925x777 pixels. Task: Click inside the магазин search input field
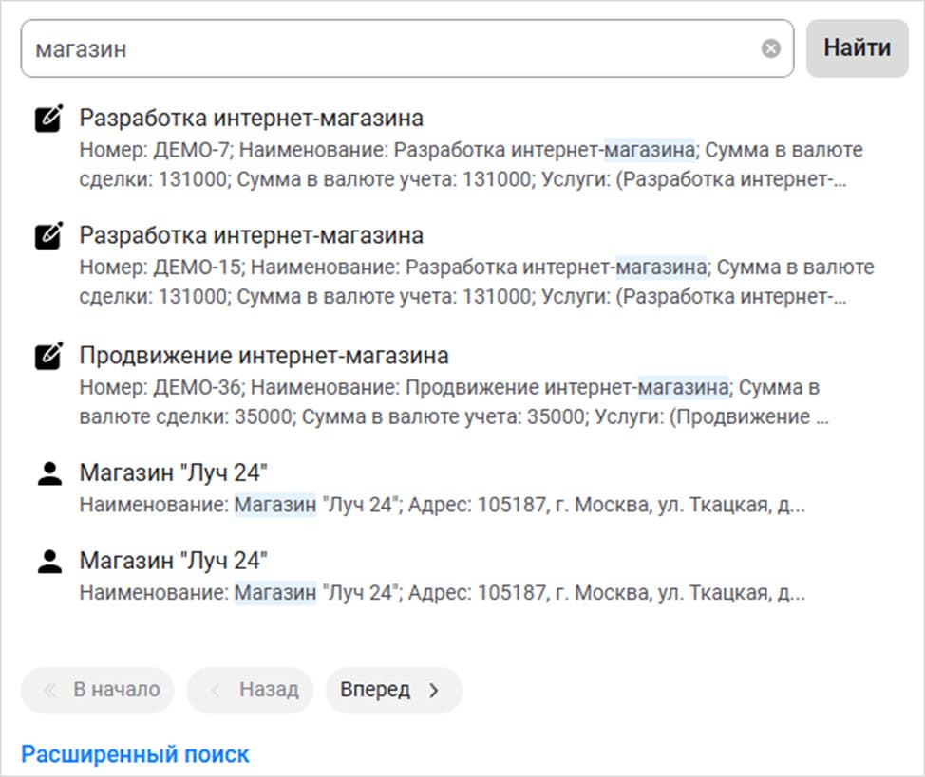tap(380, 48)
